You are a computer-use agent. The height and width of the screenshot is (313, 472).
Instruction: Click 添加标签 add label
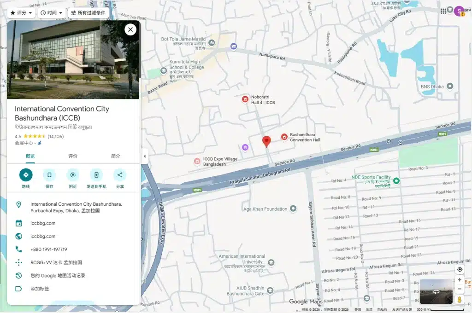pyautogui.click(x=73, y=289)
